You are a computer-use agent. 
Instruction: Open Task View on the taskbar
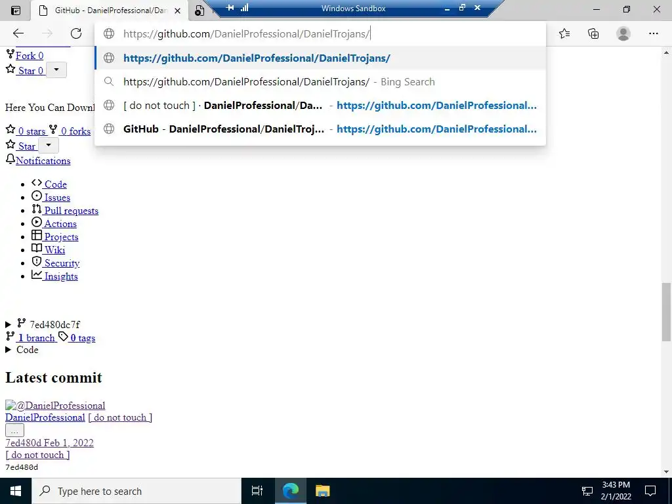click(257, 491)
